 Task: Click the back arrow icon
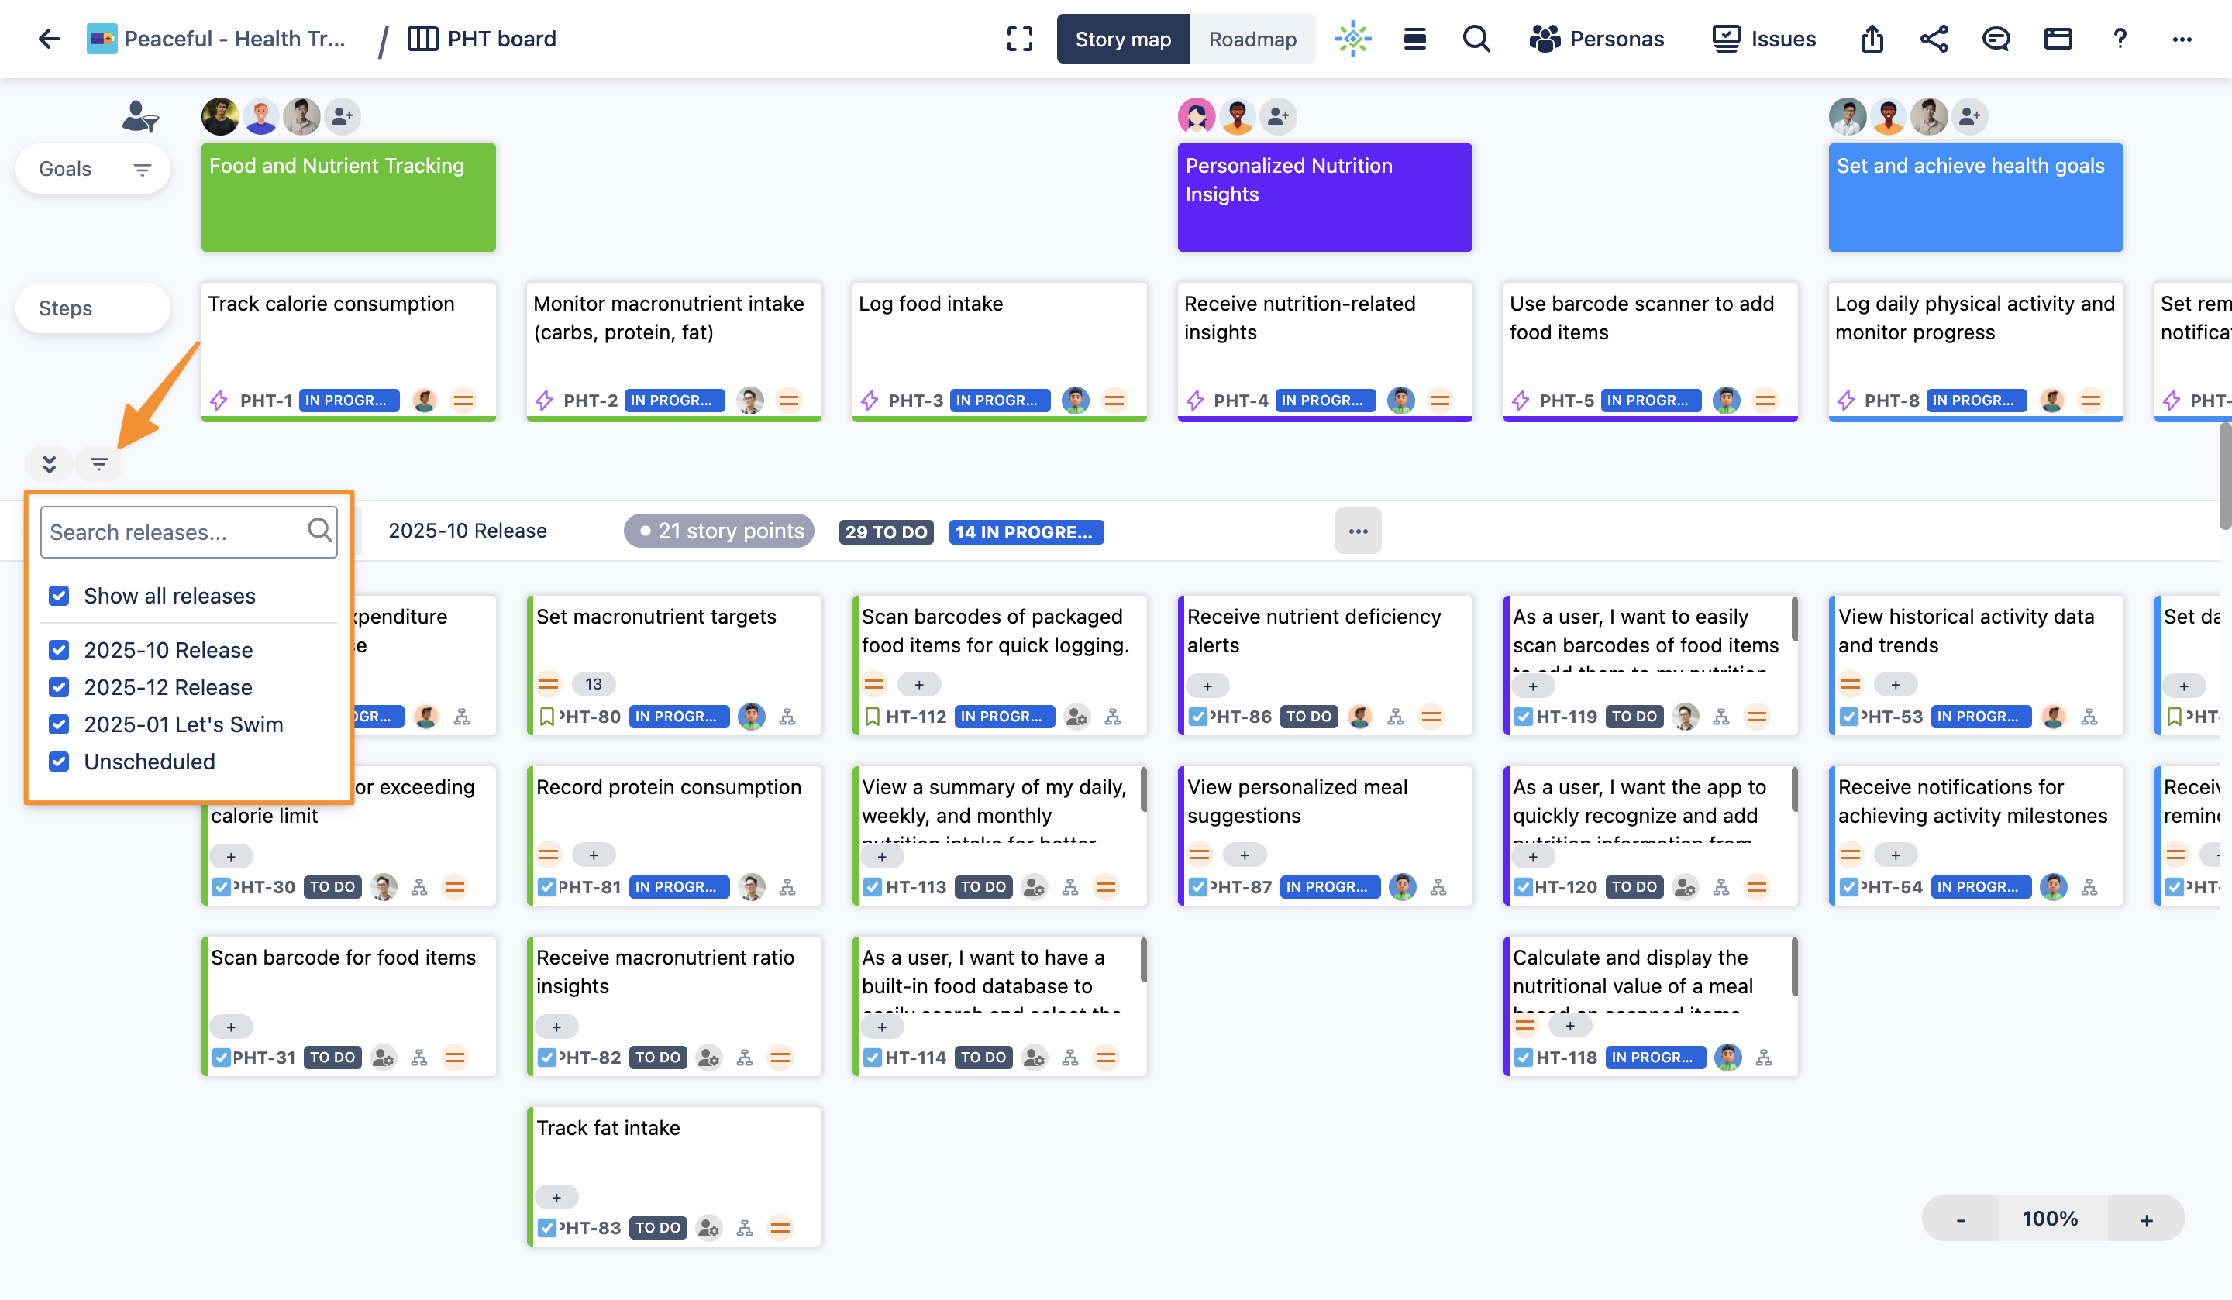point(49,39)
